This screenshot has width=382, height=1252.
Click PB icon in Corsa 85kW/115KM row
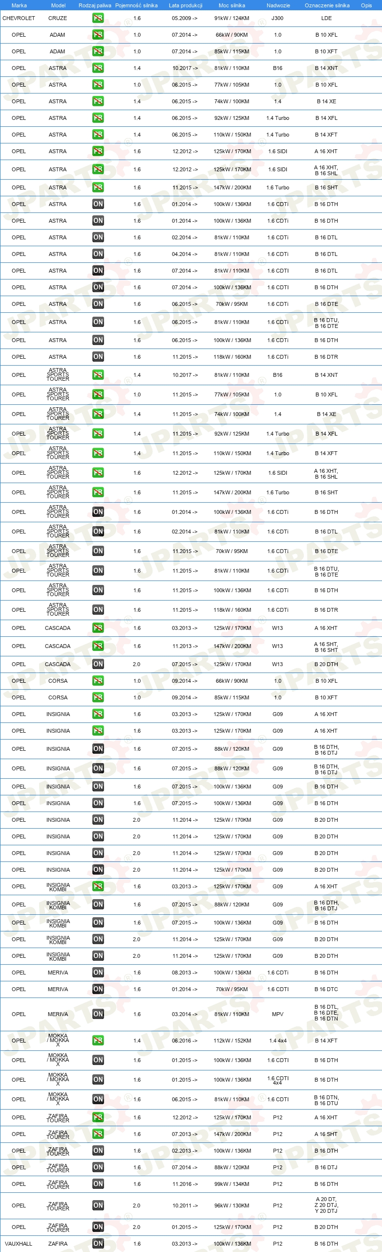tap(98, 697)
